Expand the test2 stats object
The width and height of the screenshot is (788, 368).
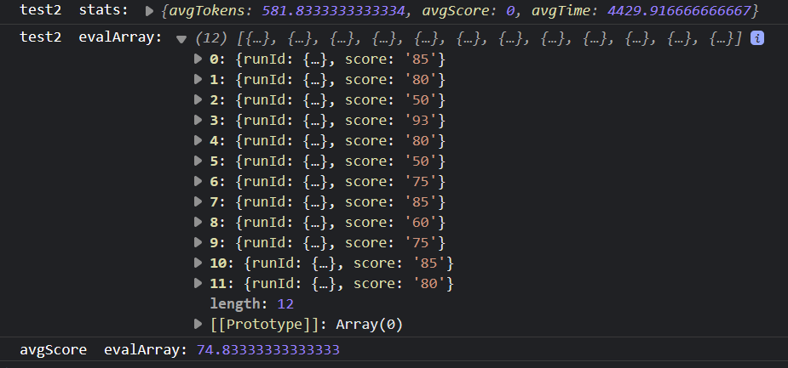tap(151, 13)
